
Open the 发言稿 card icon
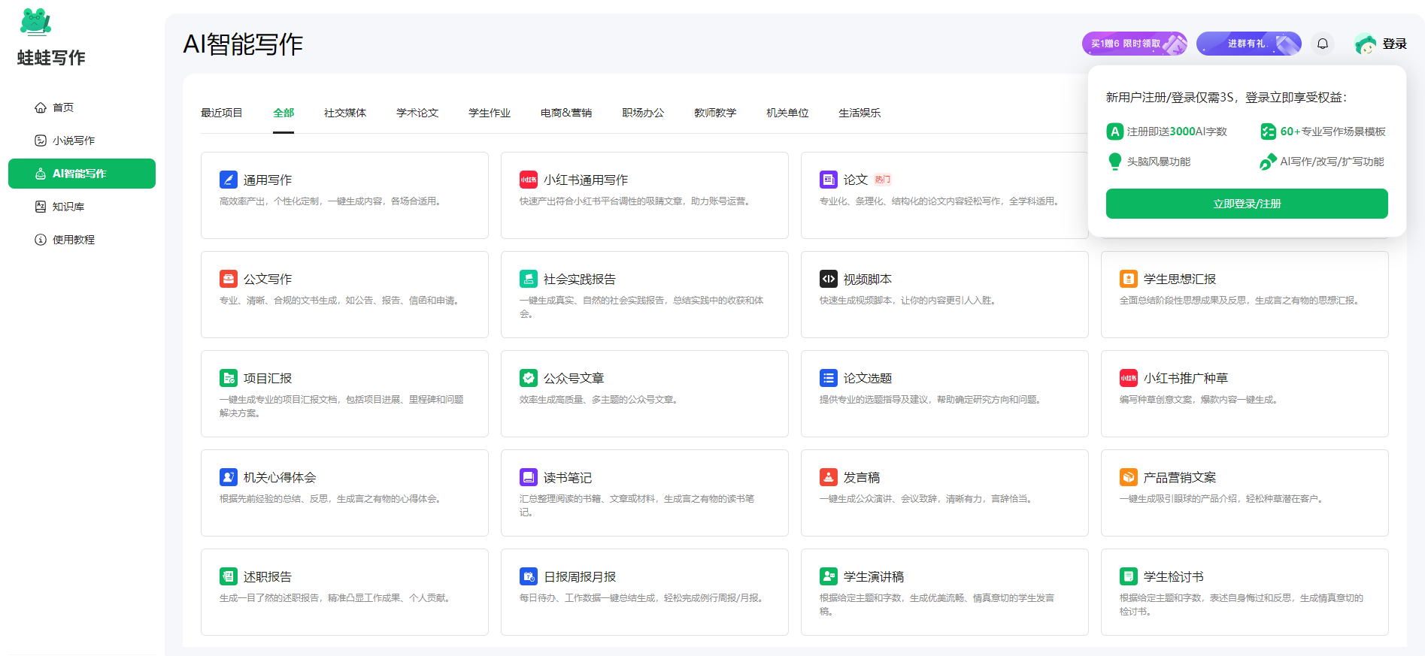(x=829, y=477)
